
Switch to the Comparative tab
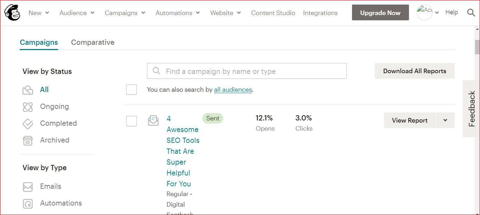(92, 42)
